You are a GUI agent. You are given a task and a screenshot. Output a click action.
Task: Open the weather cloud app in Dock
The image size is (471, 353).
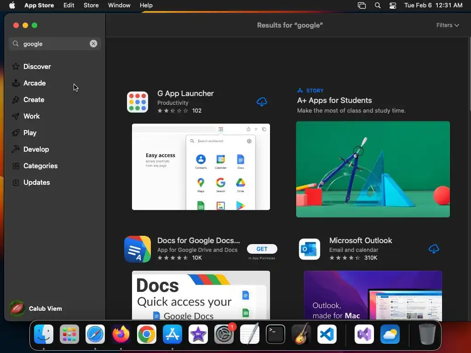[x=390, y=334]
